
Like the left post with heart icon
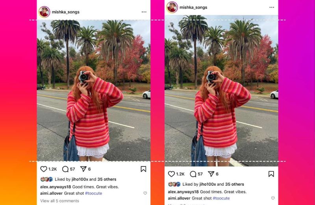point(44,169)
